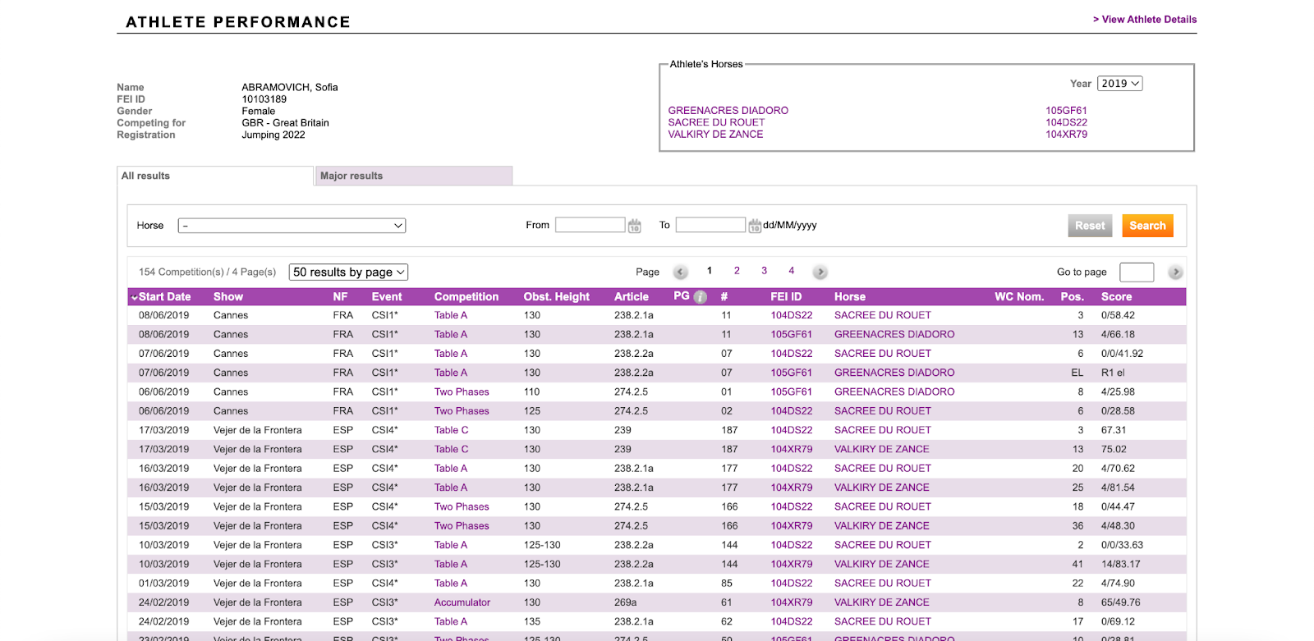Image resolution: width=1314 pixels, height=641 pixels.
Task: Sort by the Event column header
Action: [x=387, y=297]
